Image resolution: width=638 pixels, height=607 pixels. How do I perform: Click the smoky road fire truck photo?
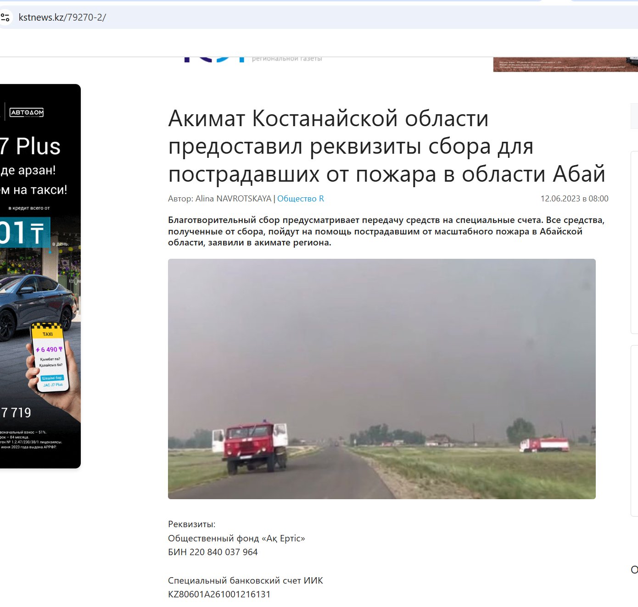pos(381,379)
